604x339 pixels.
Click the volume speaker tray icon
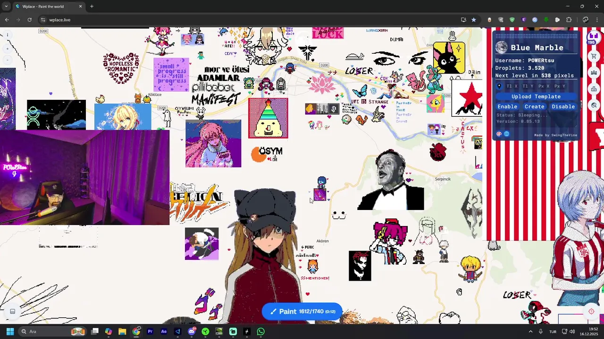[x=572, y=331]
